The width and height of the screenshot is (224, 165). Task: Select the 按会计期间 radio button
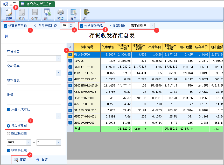pos(9,126)
